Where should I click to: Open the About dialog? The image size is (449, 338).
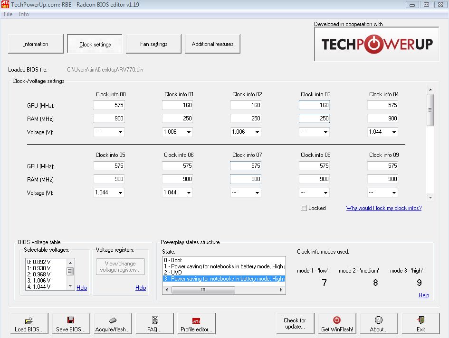click(x=379, y=323)
